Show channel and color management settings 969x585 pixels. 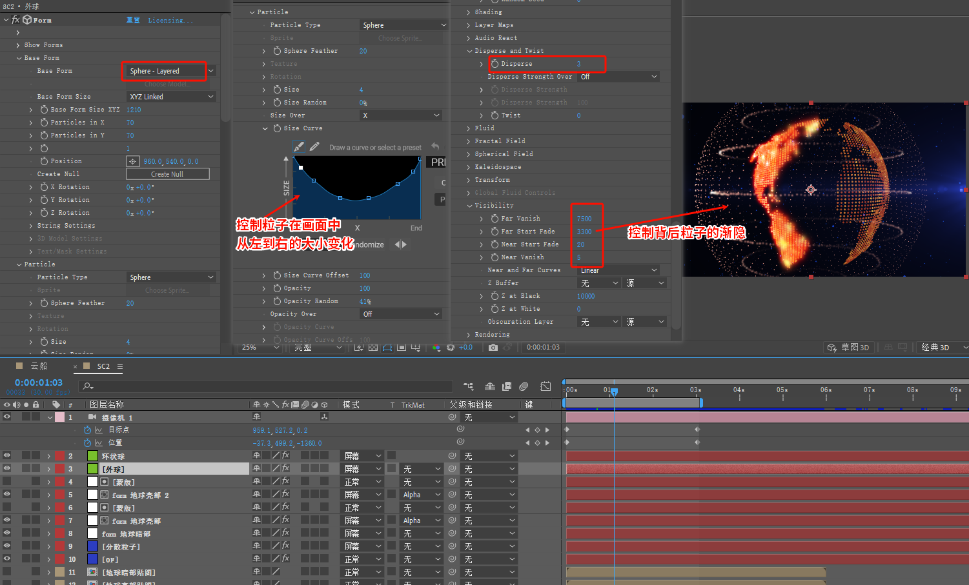coord(436,348)
